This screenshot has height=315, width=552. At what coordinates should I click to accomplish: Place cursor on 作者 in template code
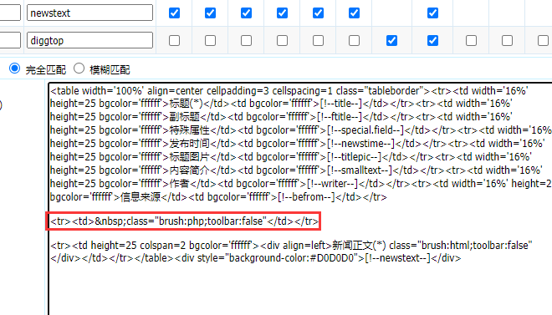point(180,184)
